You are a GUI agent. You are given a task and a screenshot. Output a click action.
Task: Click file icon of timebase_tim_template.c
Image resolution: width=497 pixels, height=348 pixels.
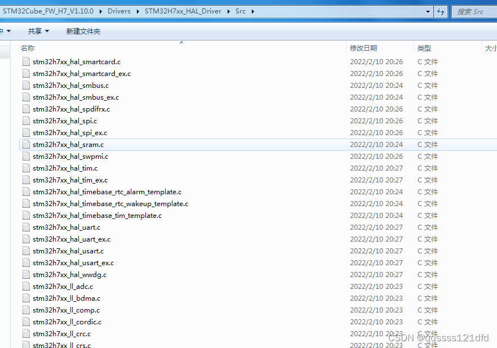[x=26, y=215]
